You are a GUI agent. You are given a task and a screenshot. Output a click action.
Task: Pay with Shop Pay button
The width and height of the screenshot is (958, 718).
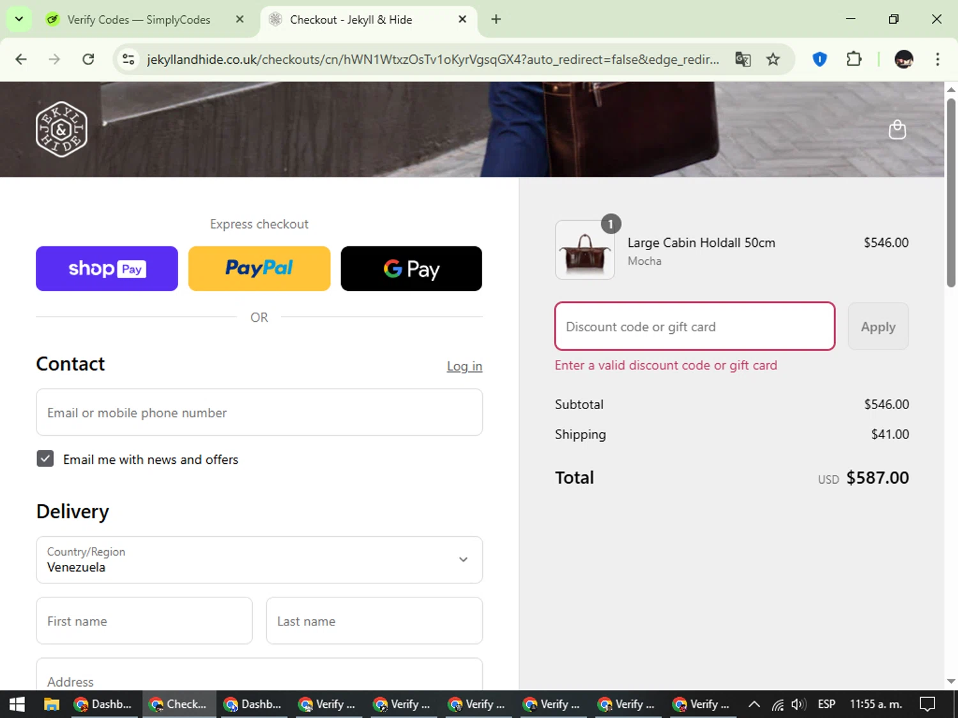tap(107, 269)
